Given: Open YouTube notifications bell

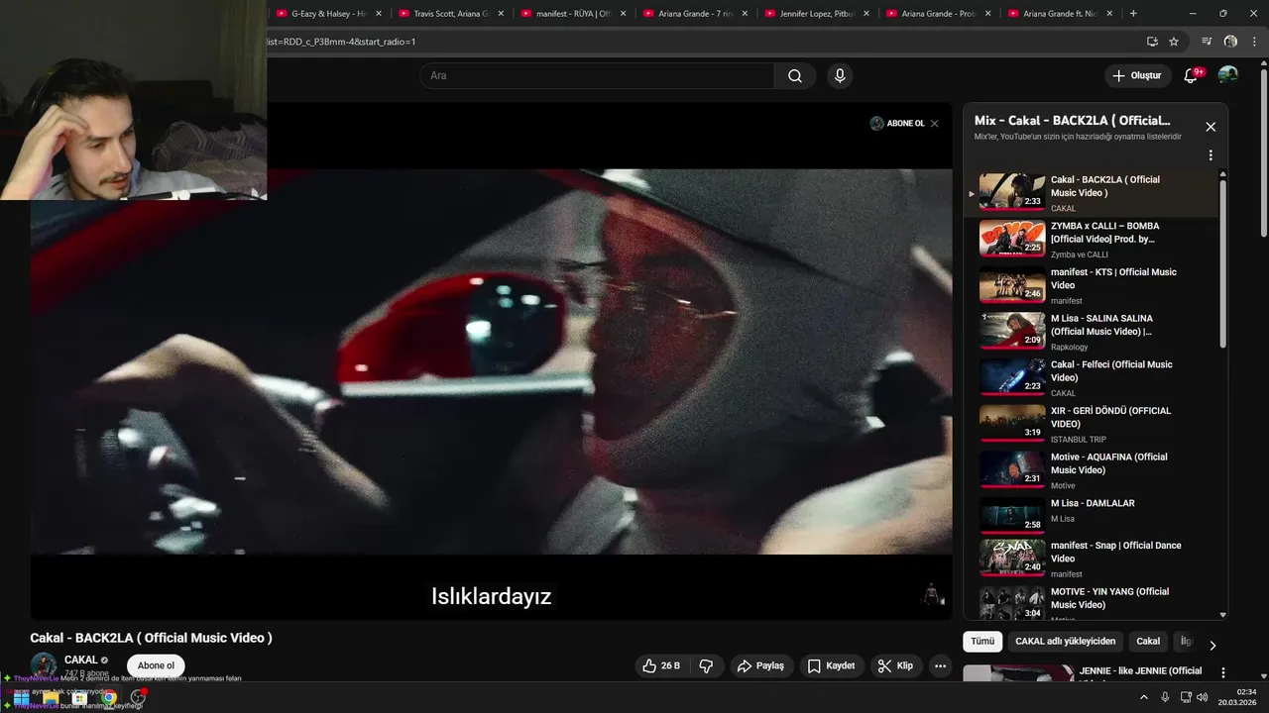Looking at the screenshot, I should (1191, 76).
